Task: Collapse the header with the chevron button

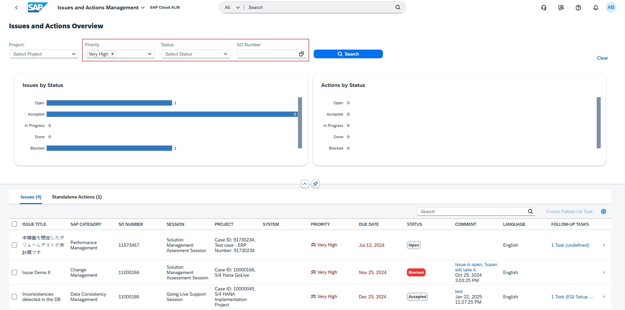Action: pyautogui.click(x=305, y=184)
